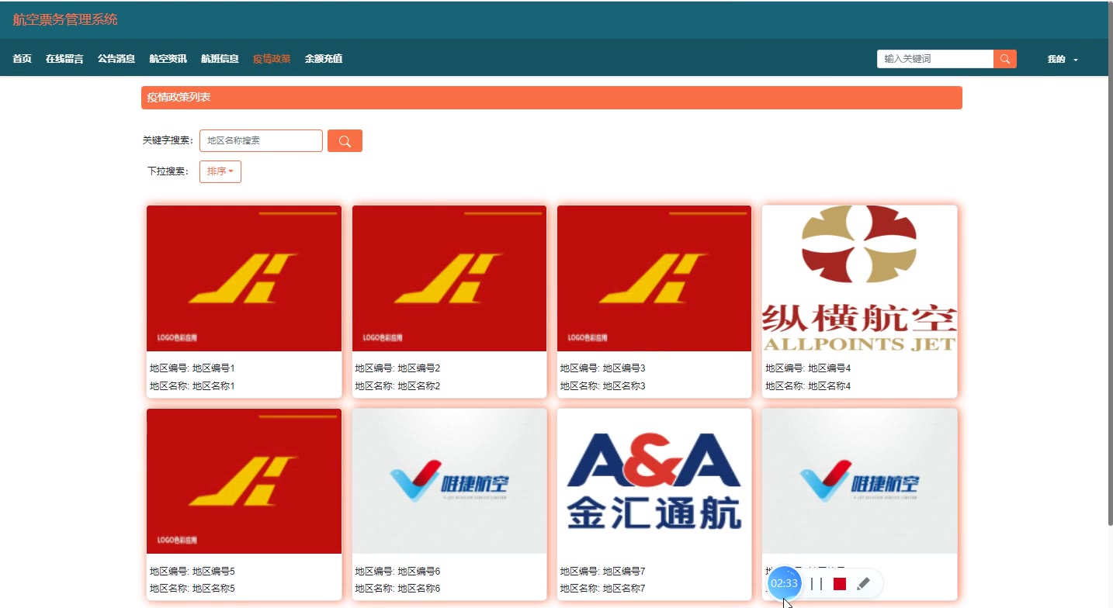Click the 航空票务管理系统 site title
1113x608 pixels.
(x=65, y=19)
